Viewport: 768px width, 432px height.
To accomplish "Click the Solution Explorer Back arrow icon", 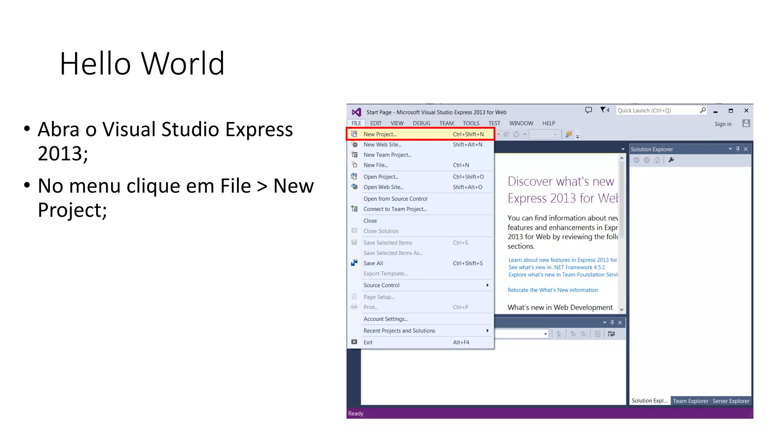I will pos(636,160).
